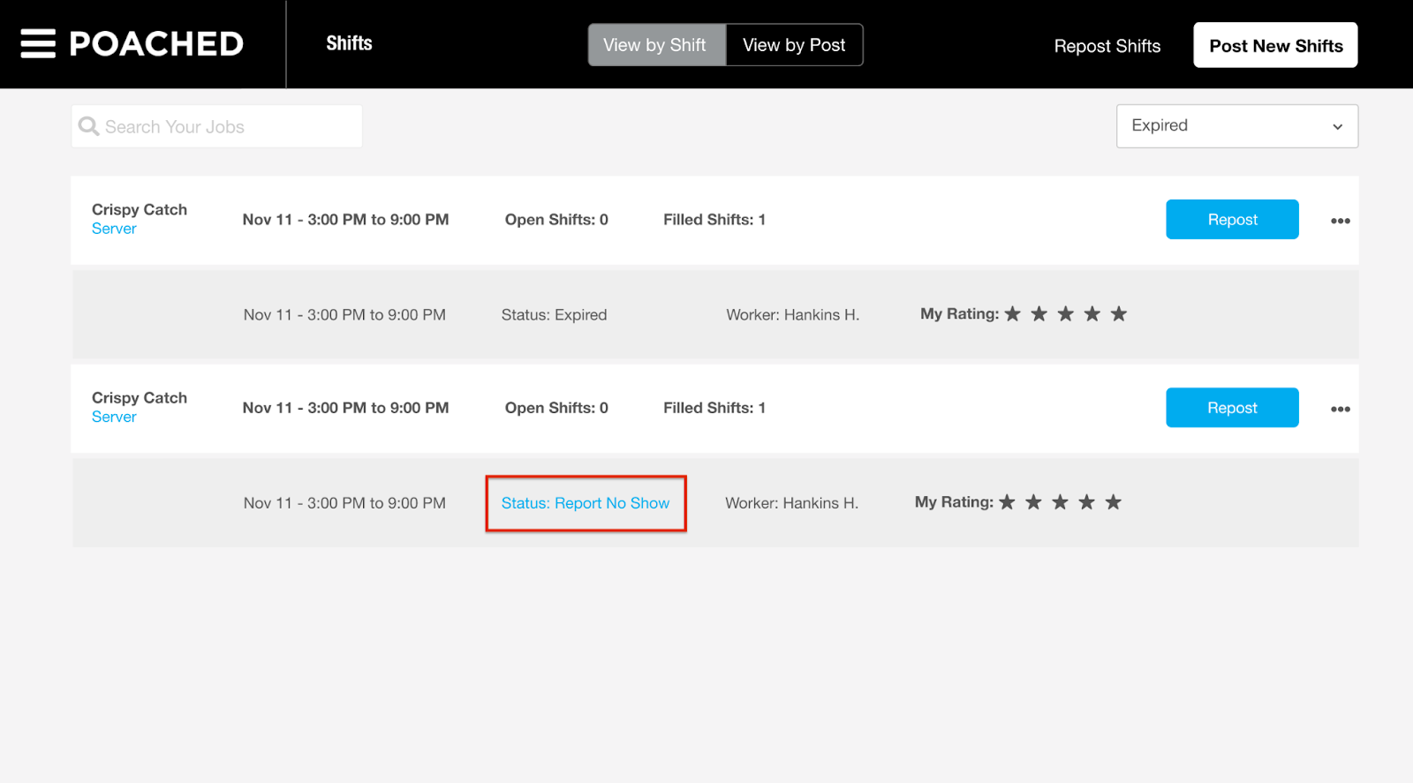Screen dimensions: 1413x783
Task: Click the second star in the Expired row's rating
Action: point(1039,313)
